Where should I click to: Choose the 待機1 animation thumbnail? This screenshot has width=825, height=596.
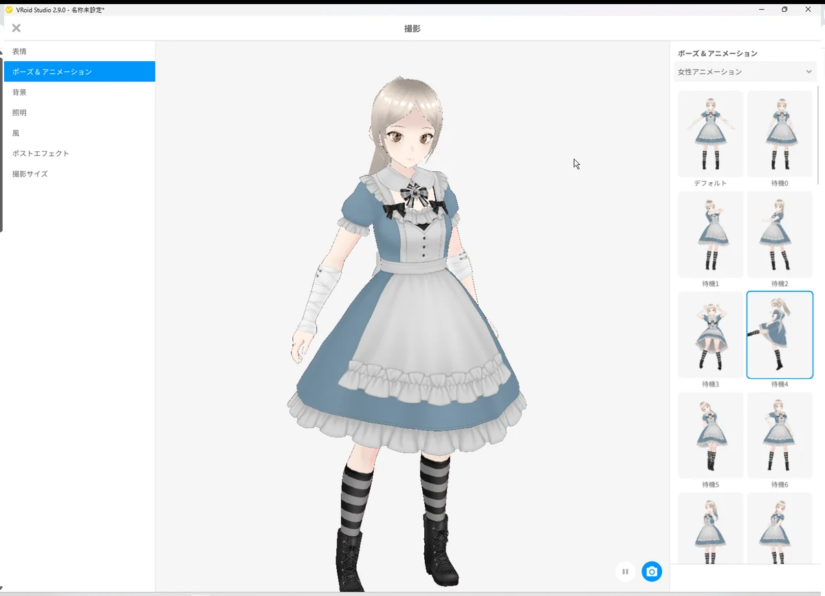pos(710,234)
